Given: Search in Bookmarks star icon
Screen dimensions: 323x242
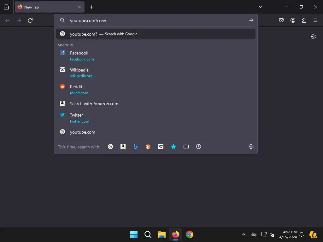Looking at the screenshot, I should point(173,147).
